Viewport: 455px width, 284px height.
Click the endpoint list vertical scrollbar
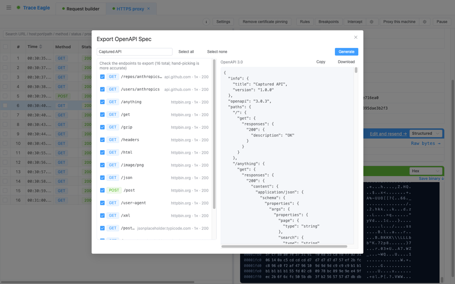click(214, 134)
